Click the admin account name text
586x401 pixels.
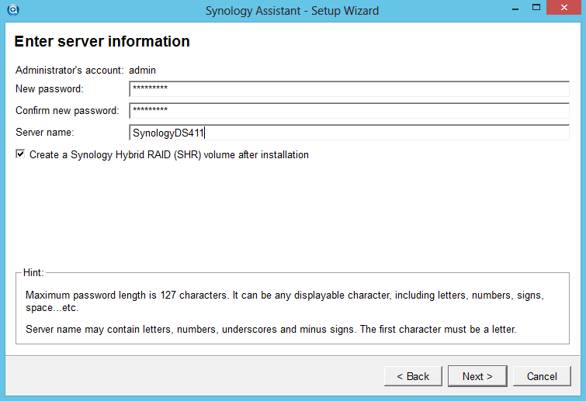143,70
